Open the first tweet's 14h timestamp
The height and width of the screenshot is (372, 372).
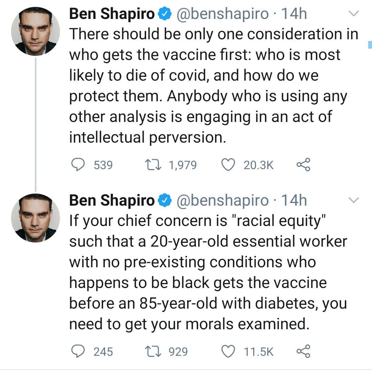point(294,14)
